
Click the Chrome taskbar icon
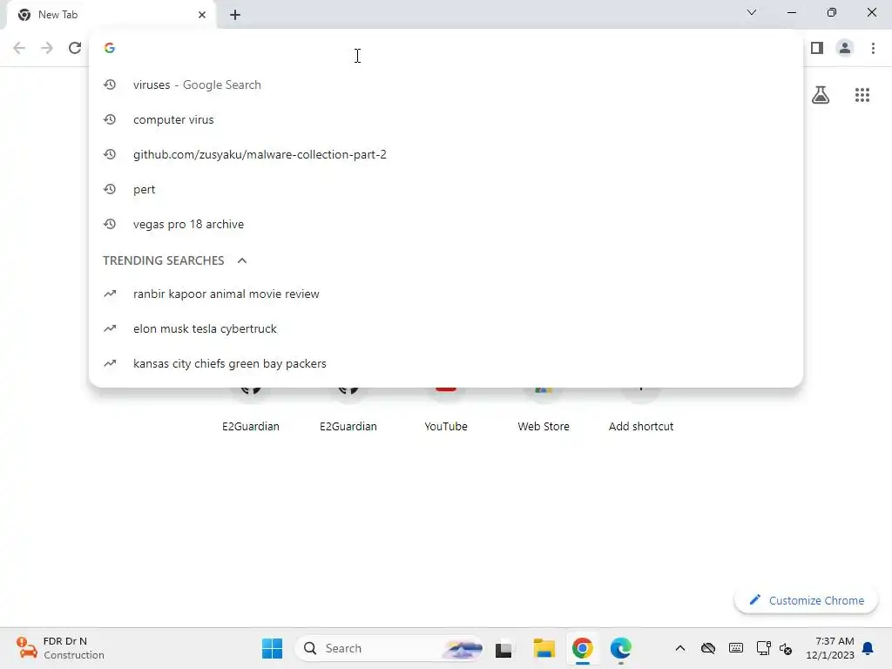(582, 648)
